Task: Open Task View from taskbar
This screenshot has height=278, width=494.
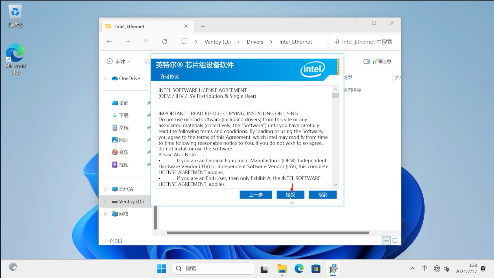Action: click(264, 269)
